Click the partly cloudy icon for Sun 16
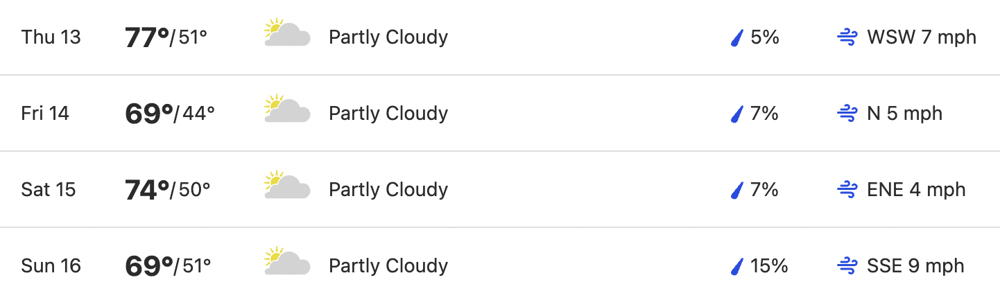Viewport: 1000px width, 298px height. click(287, 262)
